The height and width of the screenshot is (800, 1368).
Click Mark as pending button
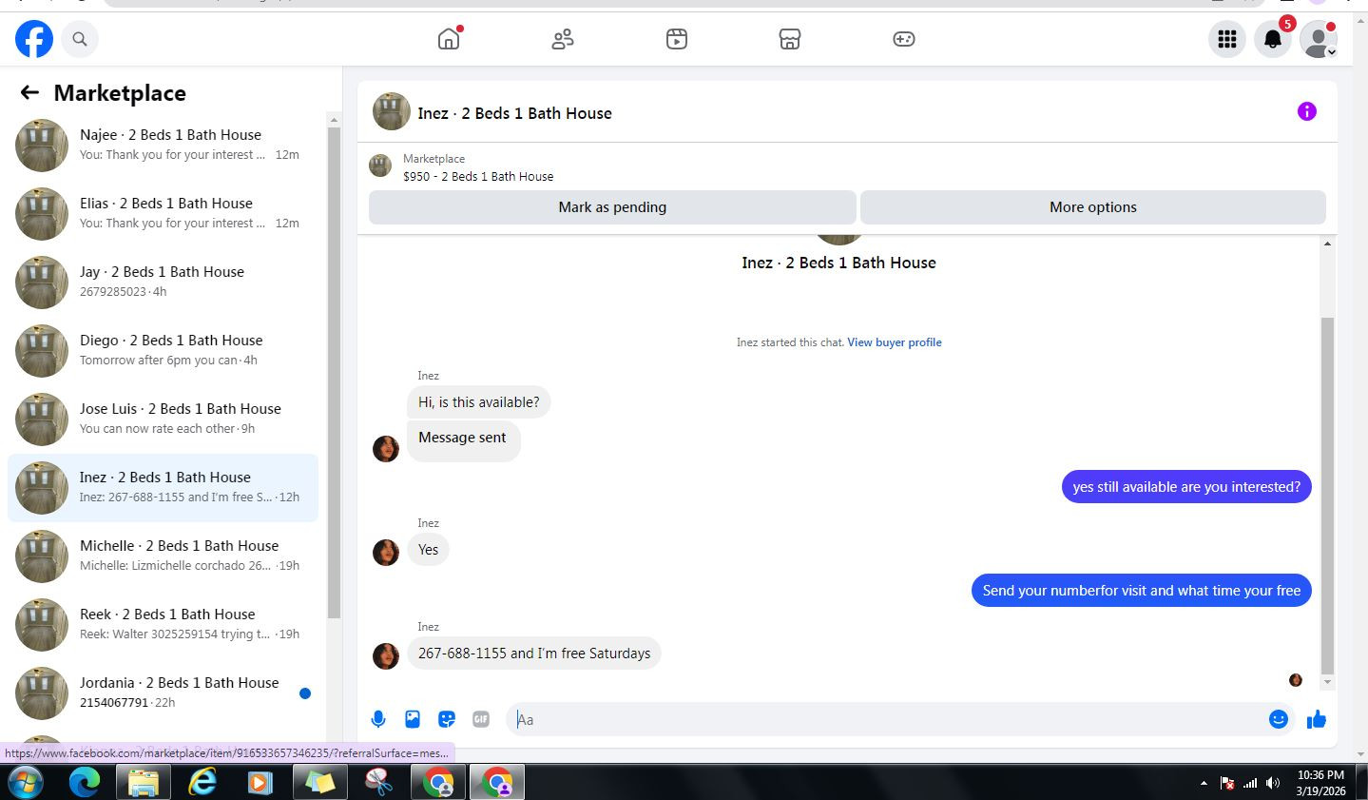click(x=612, y=207)
